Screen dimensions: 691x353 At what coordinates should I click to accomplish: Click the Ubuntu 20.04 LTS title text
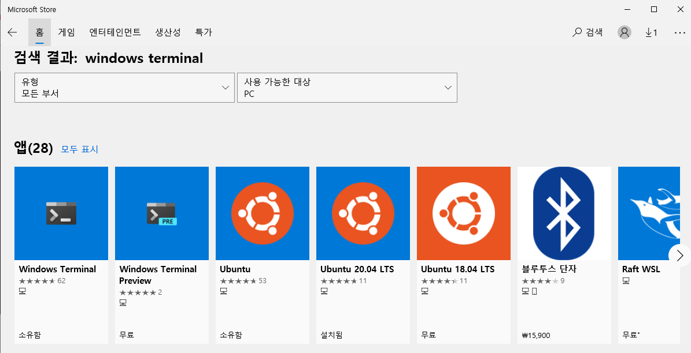pos(357,269)
